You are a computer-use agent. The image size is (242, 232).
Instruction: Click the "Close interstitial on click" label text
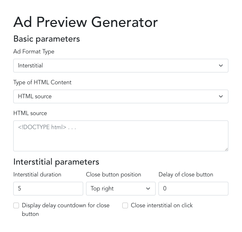click(162, 205)
